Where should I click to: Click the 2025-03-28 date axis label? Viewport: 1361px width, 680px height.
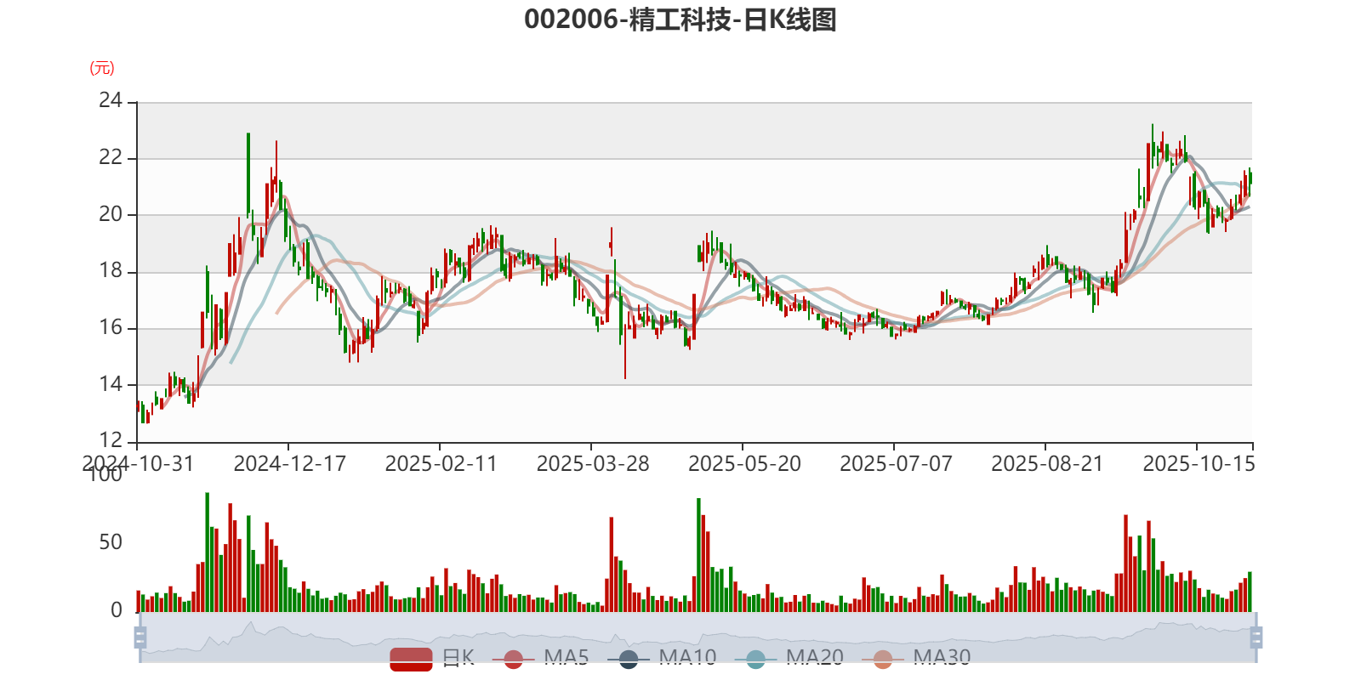coord(592,463)
